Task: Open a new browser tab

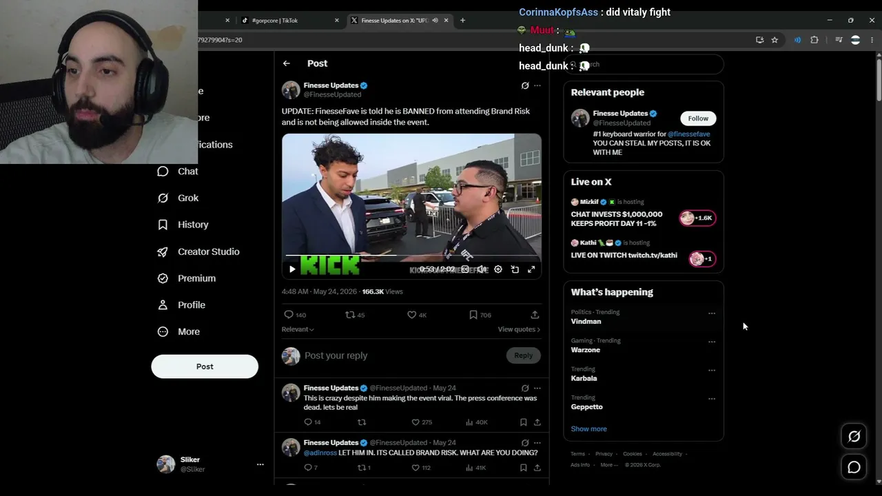Action: point(462,21)
